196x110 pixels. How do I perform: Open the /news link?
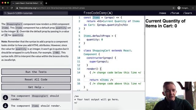coord(162,13)
